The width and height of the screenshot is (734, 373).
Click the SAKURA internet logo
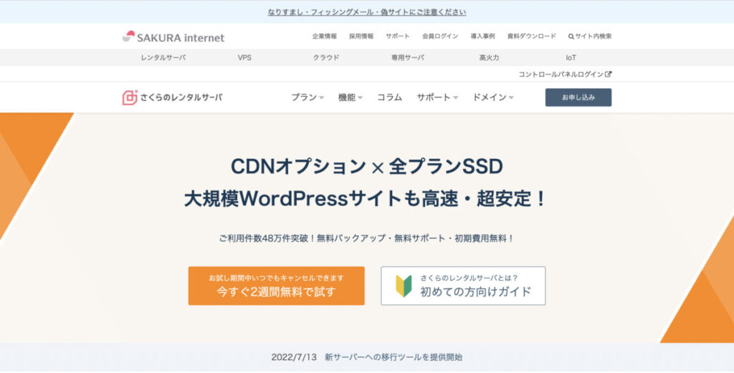(173, 37)
